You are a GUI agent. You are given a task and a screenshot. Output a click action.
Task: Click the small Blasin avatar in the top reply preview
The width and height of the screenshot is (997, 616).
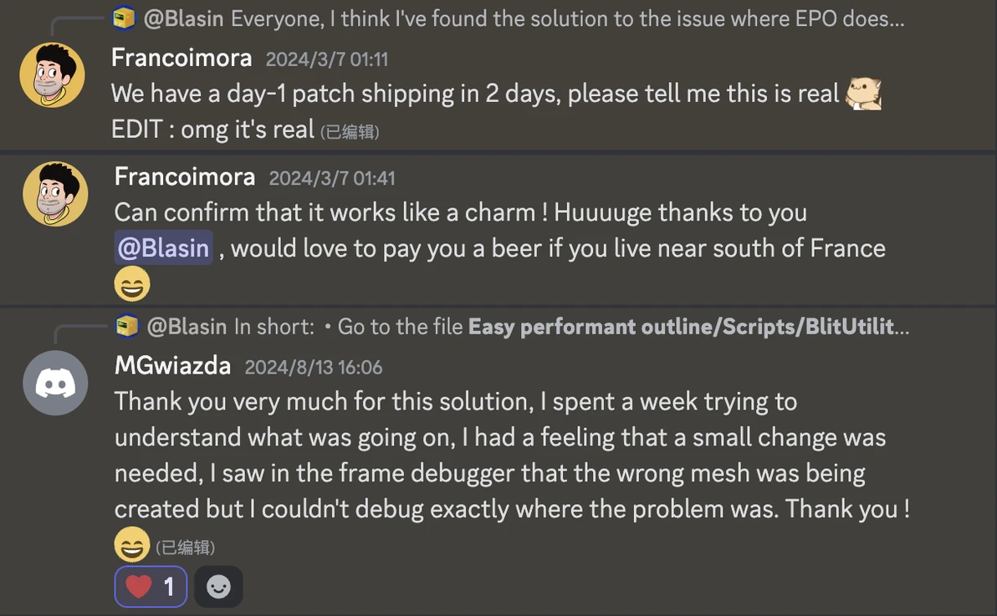click(124, 18)
